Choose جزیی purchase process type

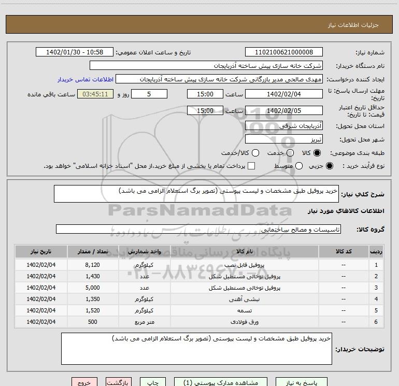click(x=329, y=166)
